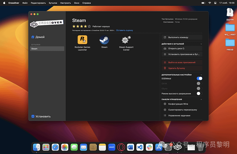Toggle the ESync switch

click(199, 88)
